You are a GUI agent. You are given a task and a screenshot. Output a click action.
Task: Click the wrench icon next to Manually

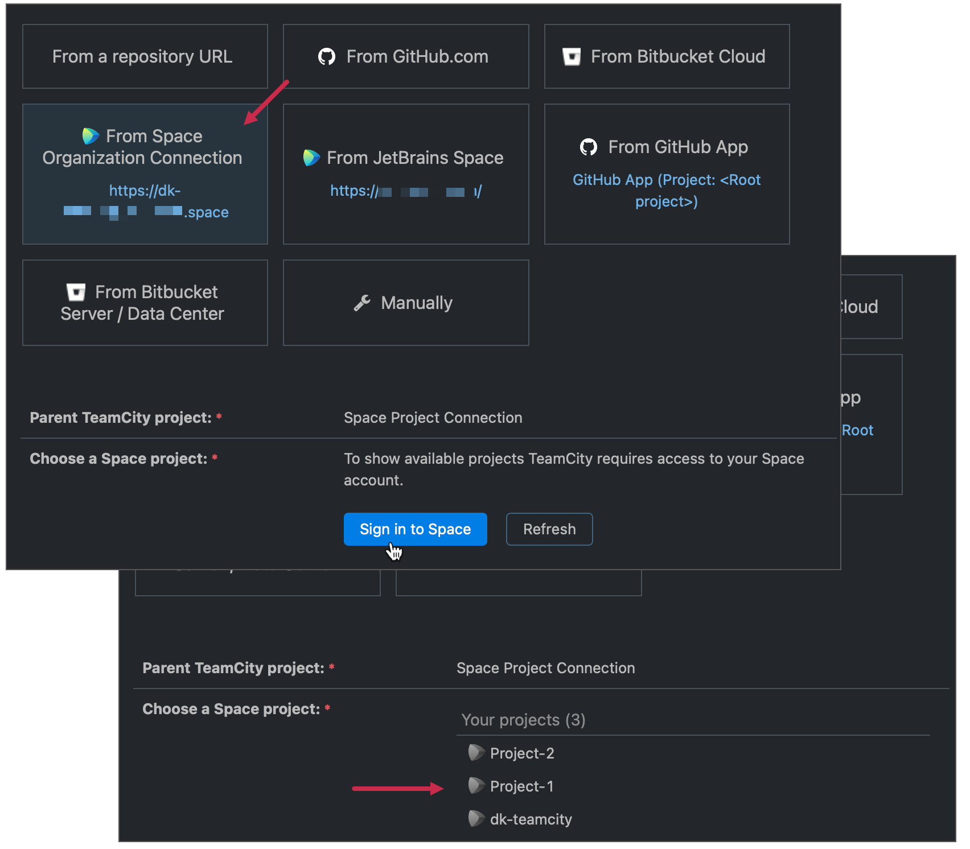[x=362, y=303]
